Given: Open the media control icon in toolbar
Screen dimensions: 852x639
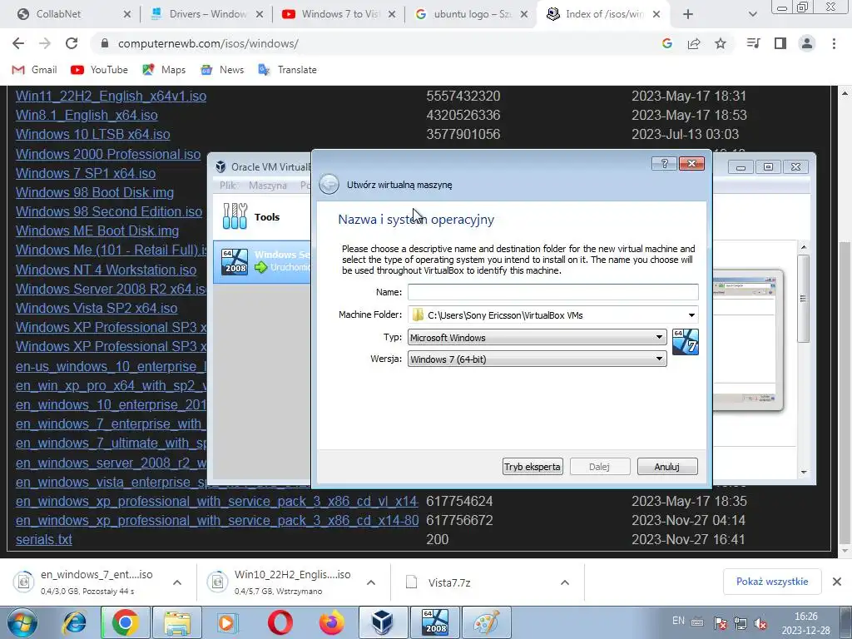Looking at the screenshot, I should pos(753,43).
